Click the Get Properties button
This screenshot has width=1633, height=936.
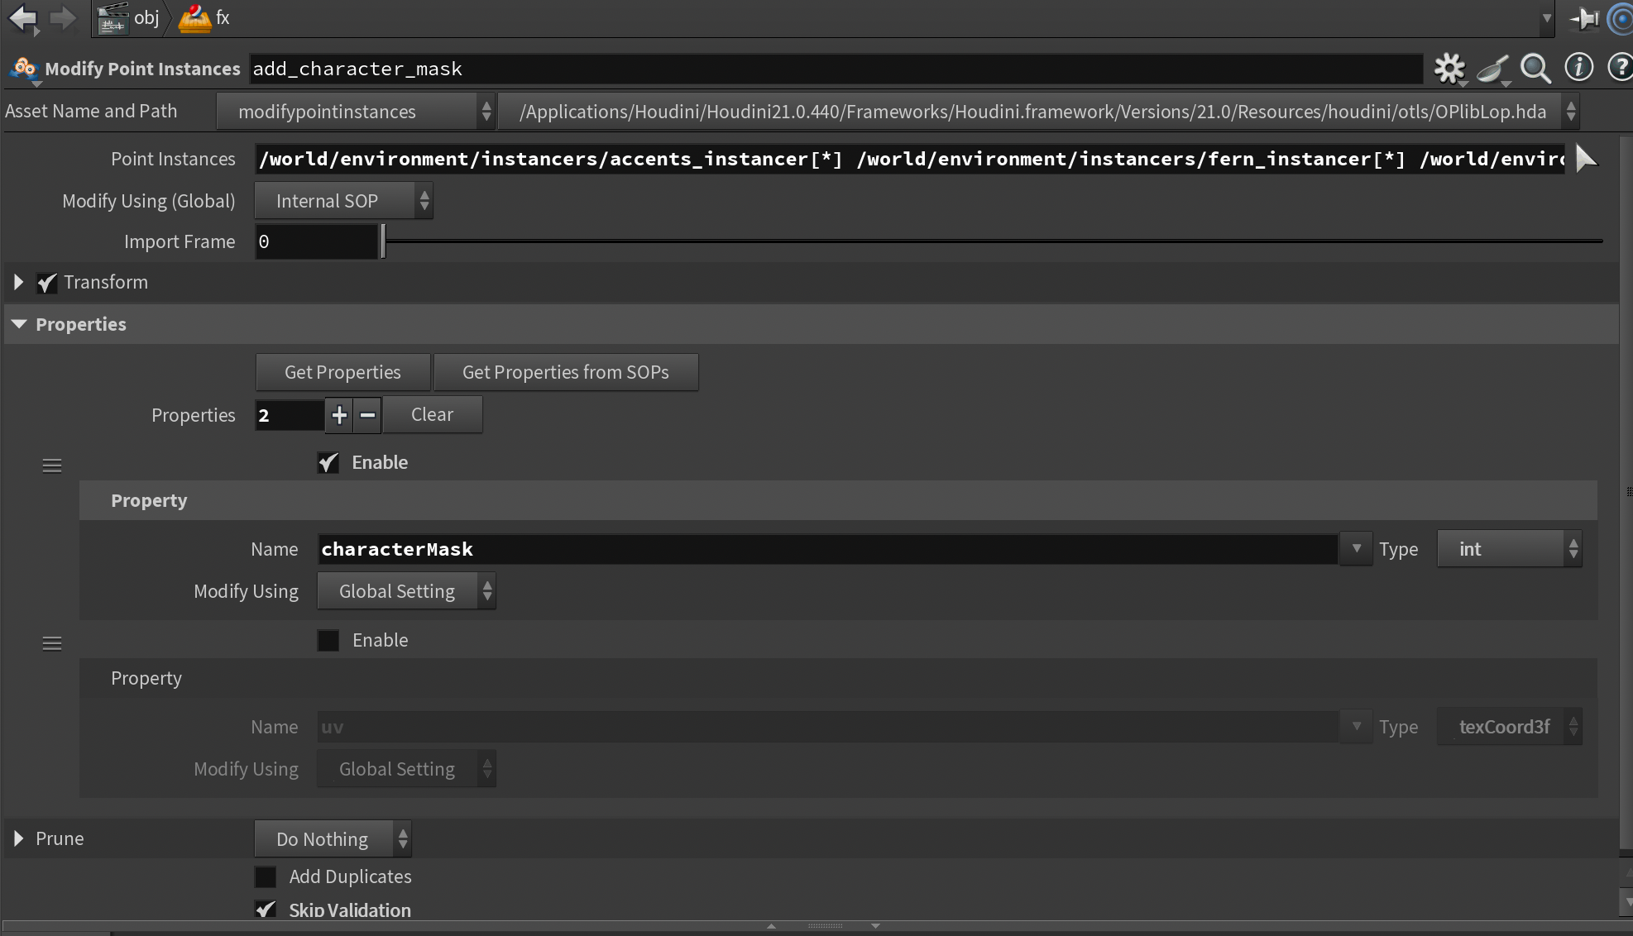point(342,372)
